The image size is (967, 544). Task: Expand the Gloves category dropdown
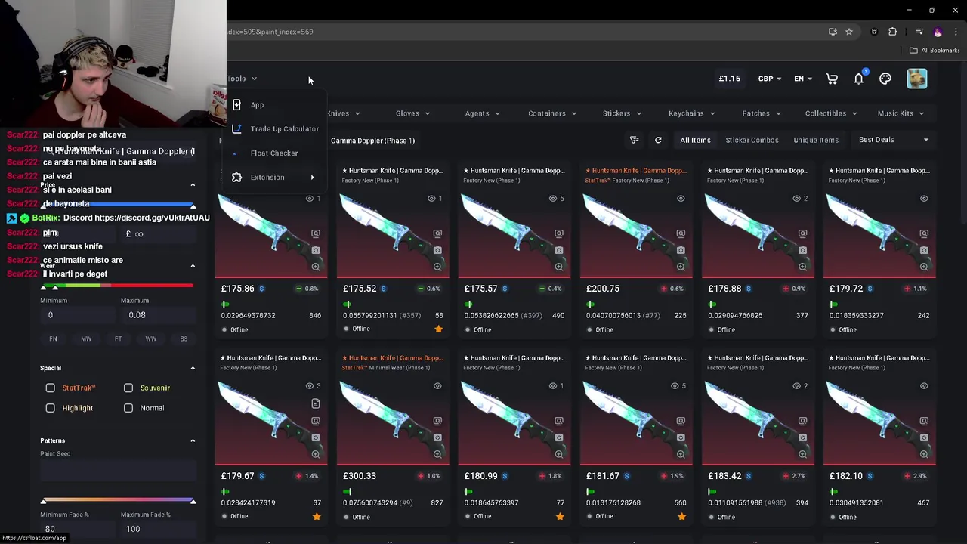click(x=412, y=113)
